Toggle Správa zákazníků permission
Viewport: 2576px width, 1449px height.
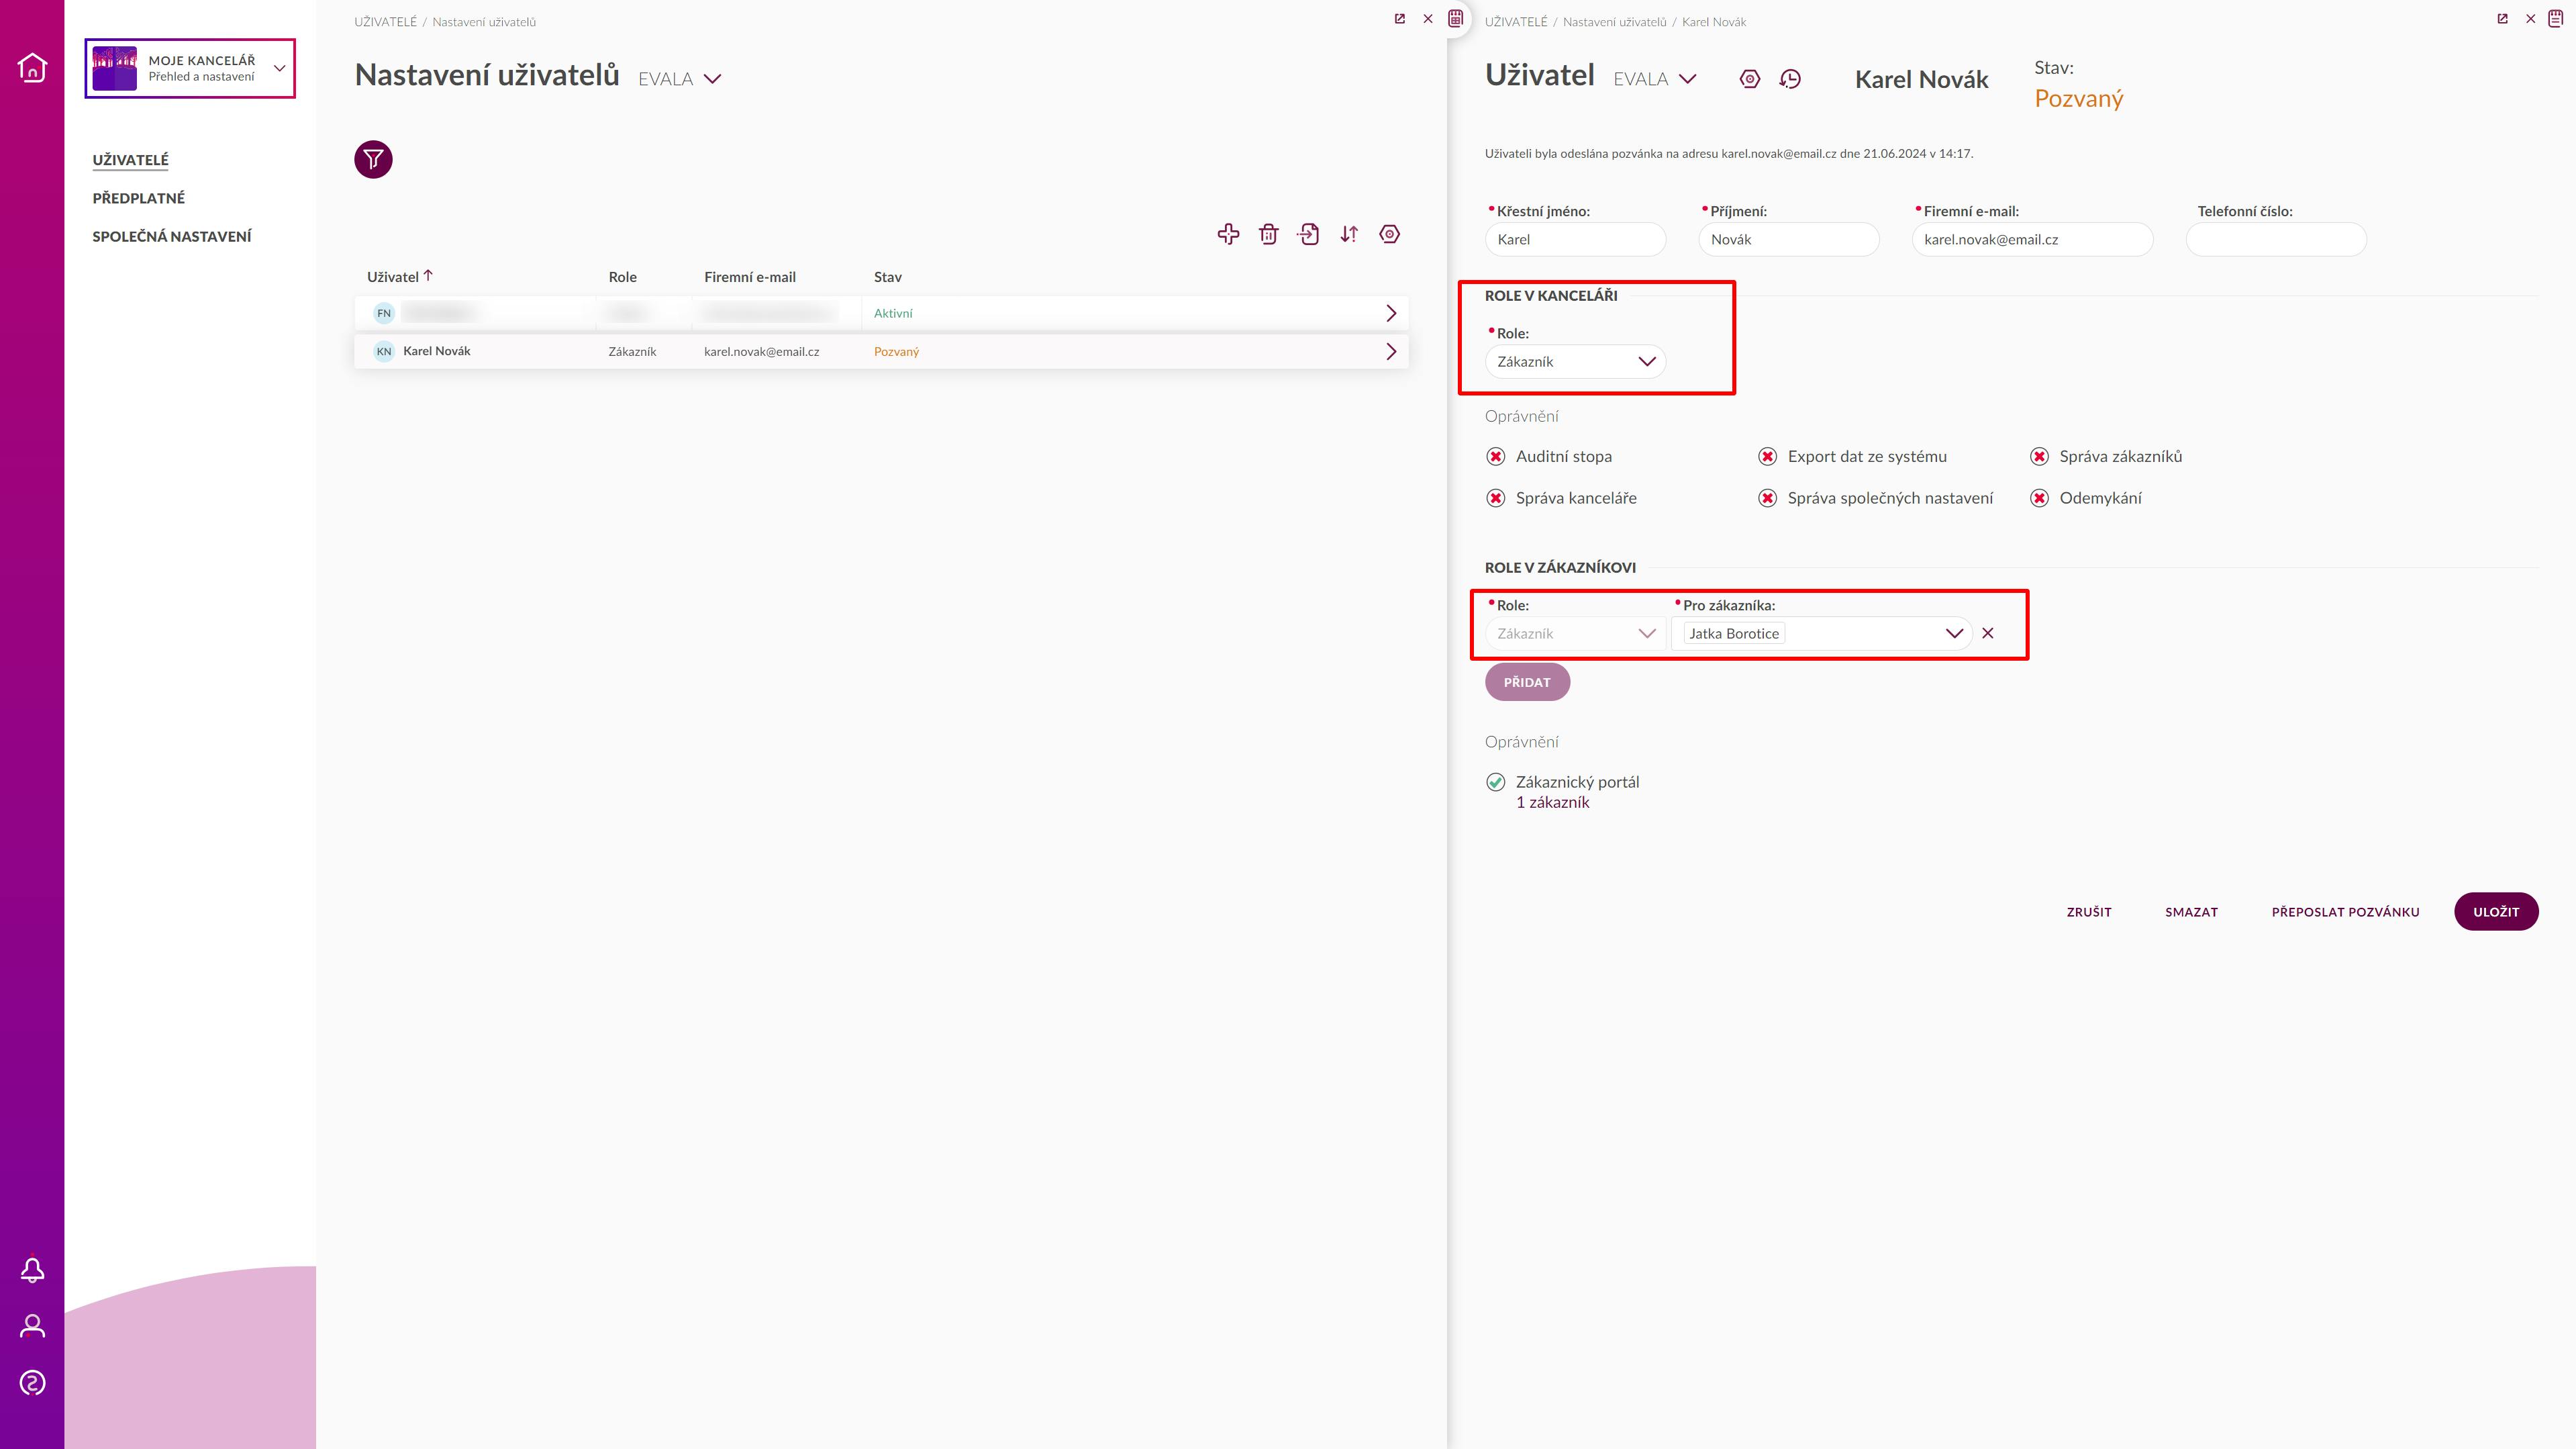2039,457
